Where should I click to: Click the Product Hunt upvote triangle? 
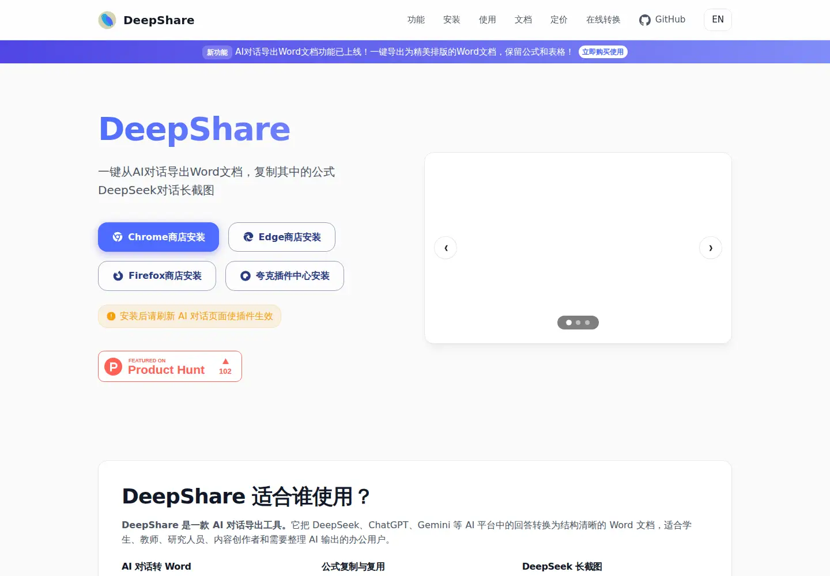[225, 361]
